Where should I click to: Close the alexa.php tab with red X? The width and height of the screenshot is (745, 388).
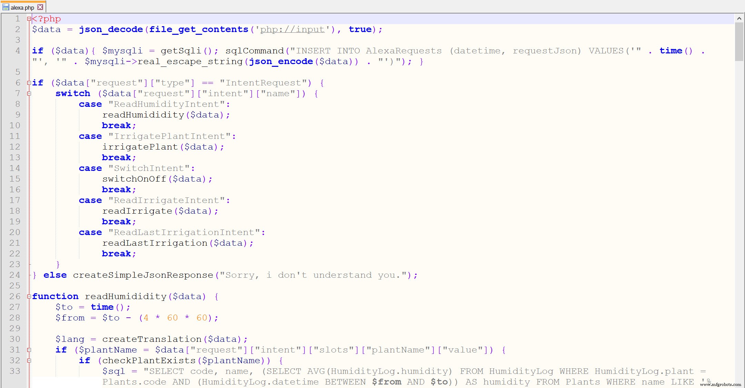(40, 7)
